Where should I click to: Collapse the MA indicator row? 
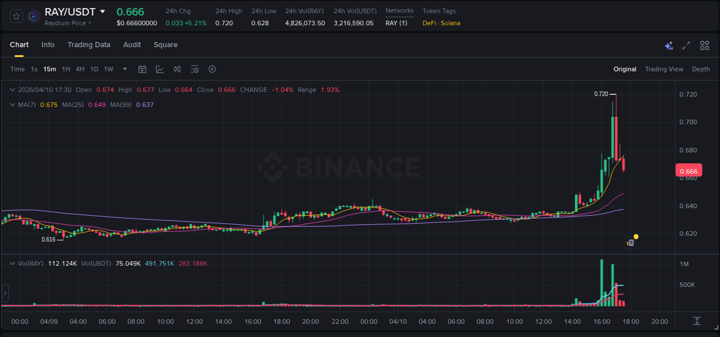[x=12, y=105]
